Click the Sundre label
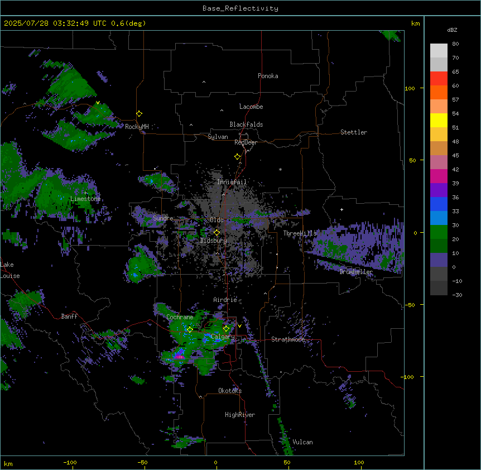The height and width of the screenshot is (470, 481). [x=163, y=218]
